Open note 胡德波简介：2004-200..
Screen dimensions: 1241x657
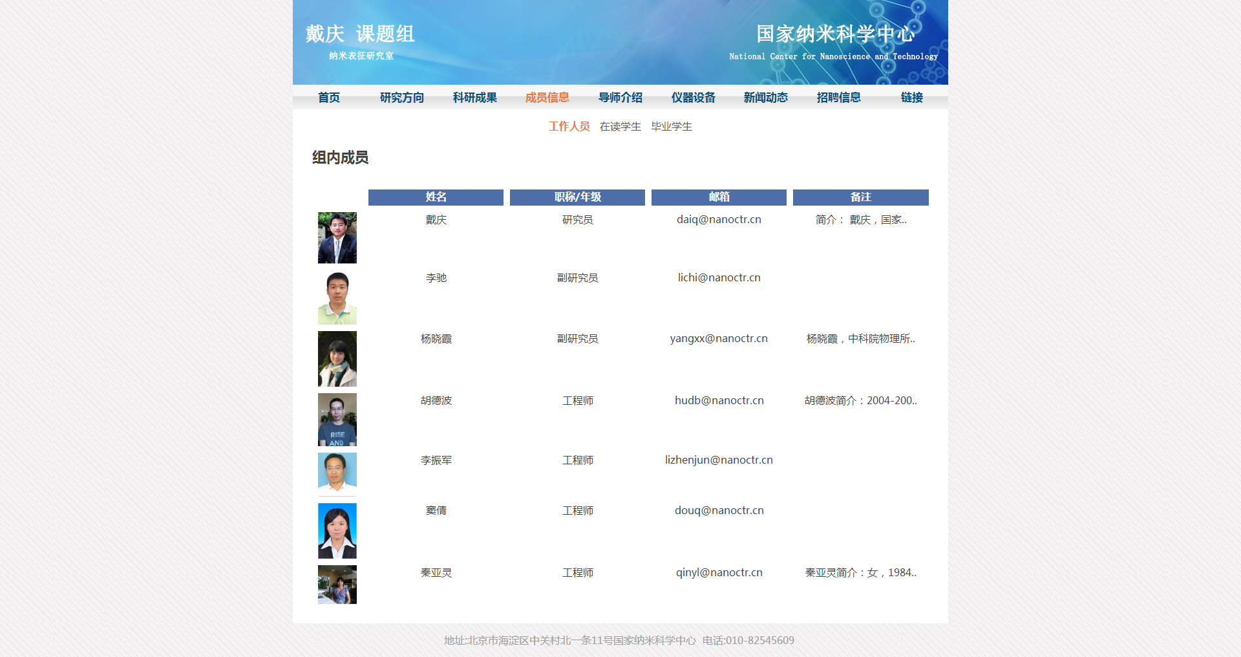[861, 401]
